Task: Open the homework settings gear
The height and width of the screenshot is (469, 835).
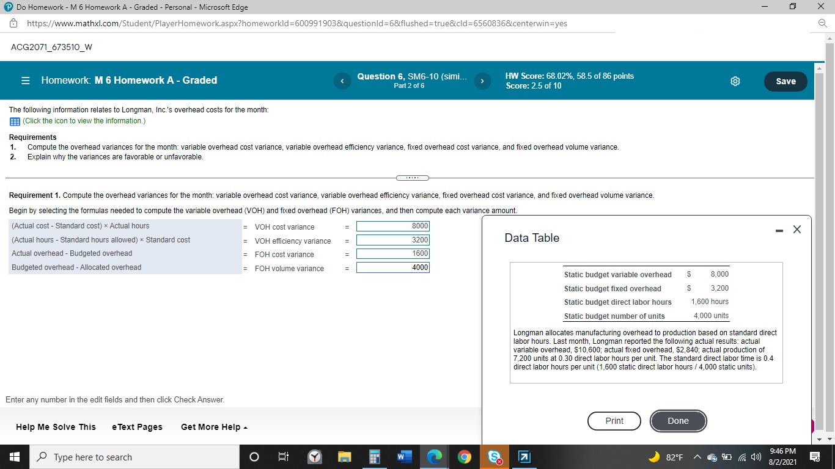Action: point(735,81)
